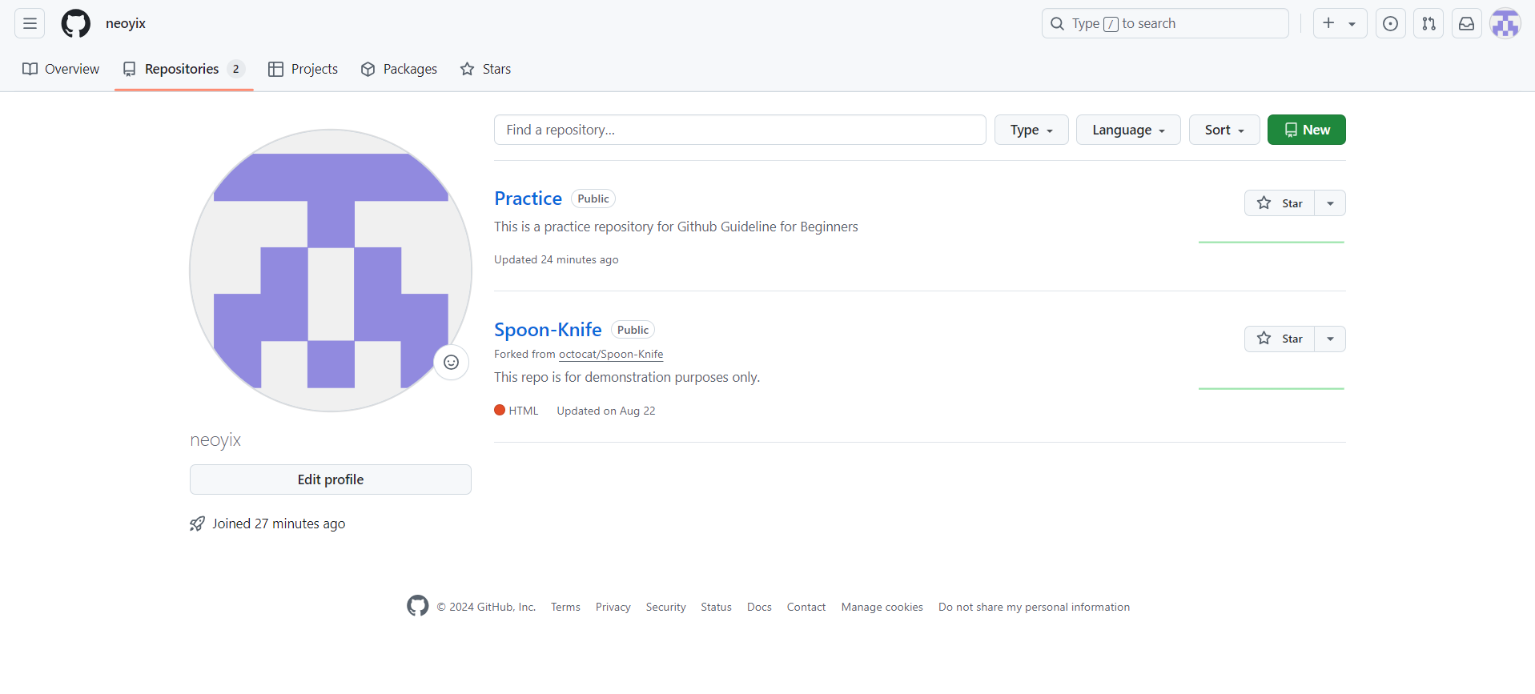Open the hamburger navigation menu
This screenshot has width=1535, height=694.
click(x=30, y=23)
